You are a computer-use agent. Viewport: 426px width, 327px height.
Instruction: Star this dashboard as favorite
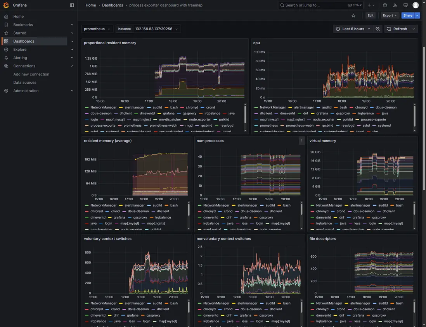pos(353,15)
